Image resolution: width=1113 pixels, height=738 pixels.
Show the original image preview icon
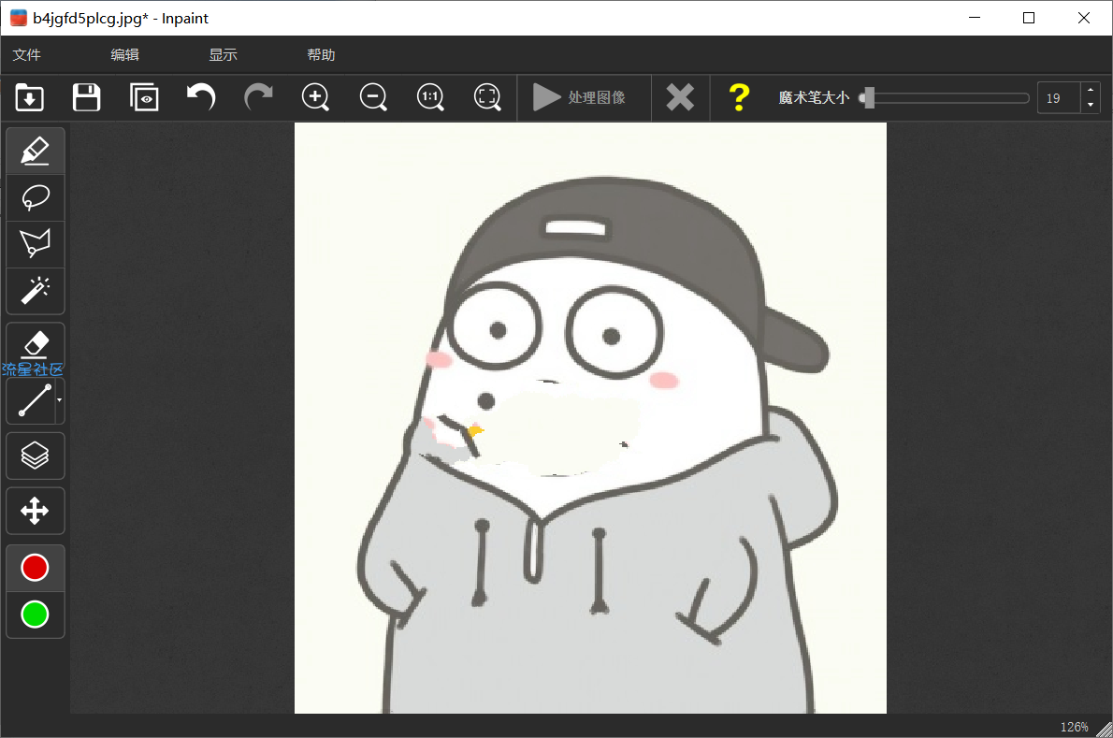pos(144,97)
